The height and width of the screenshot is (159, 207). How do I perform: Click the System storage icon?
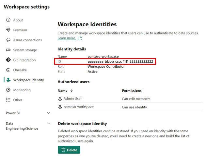coord(8,50)
